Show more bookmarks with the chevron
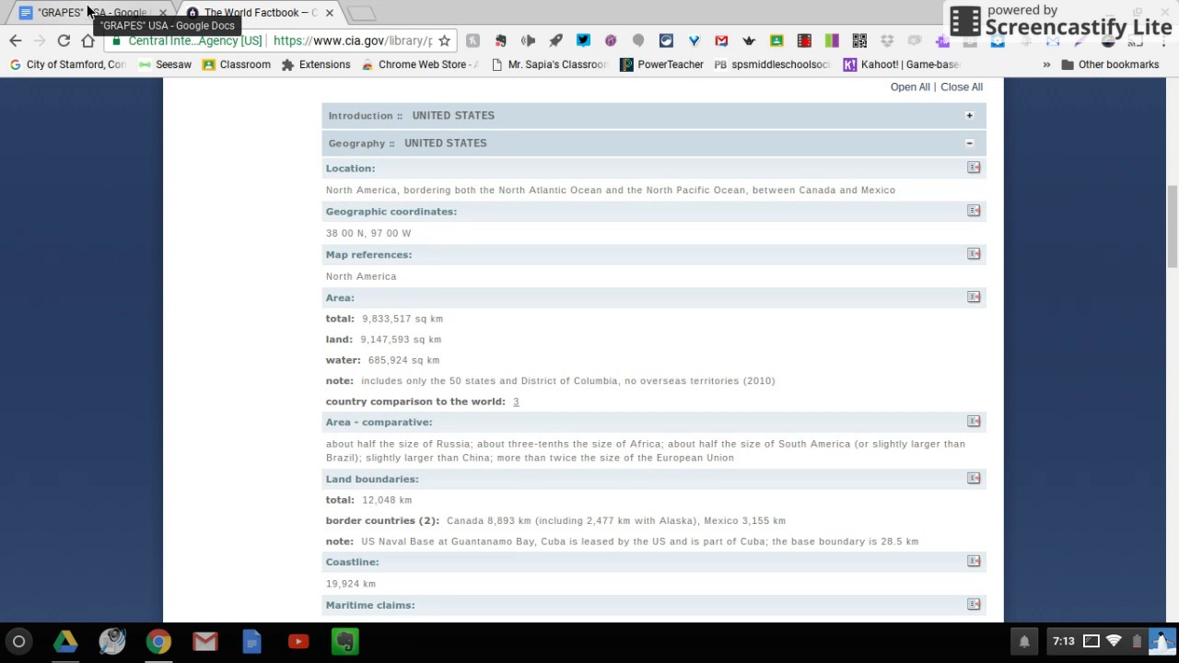 click(1046, 64)
